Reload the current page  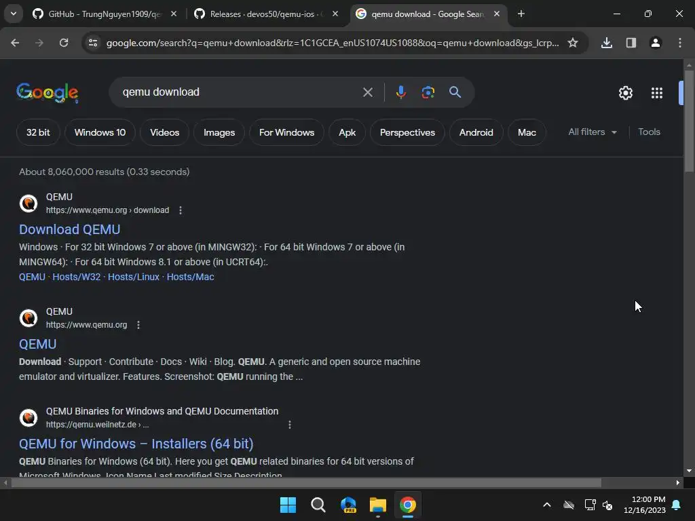click(64, 43)
